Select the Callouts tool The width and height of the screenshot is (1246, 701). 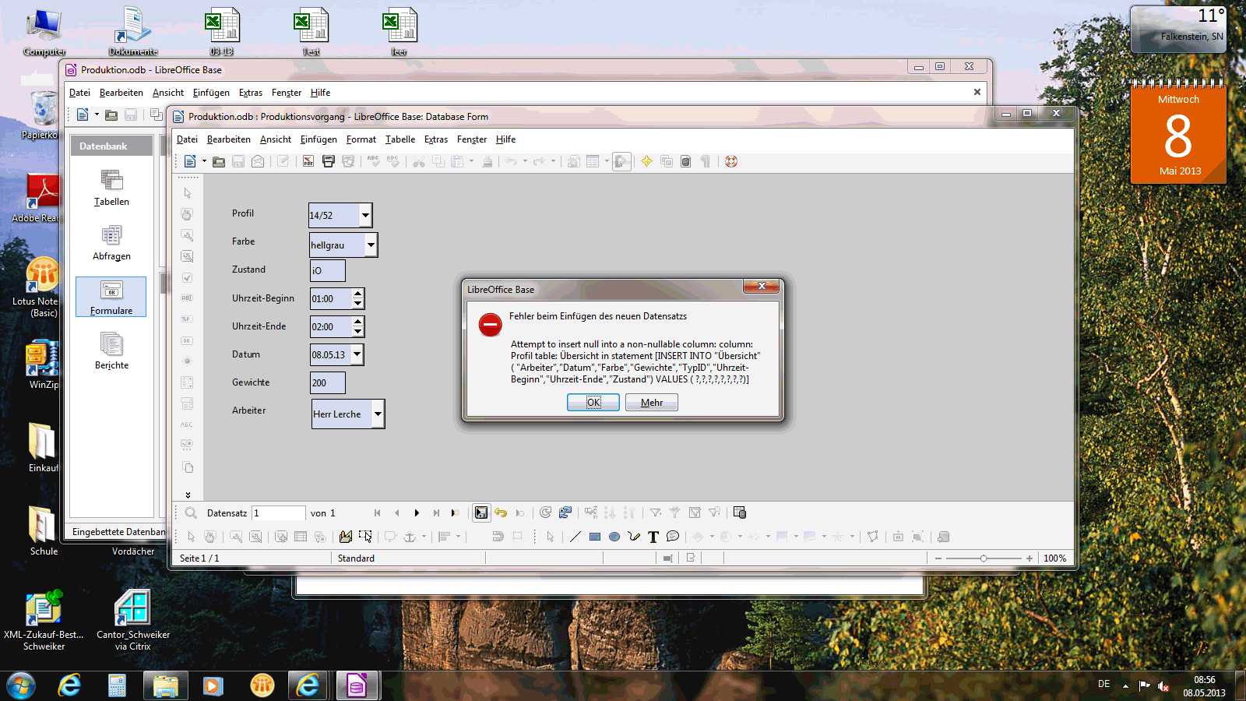[x=673, y=537]
